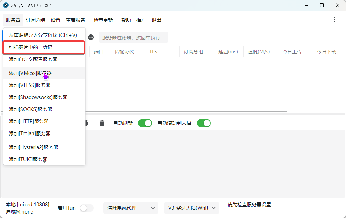This screenshot has width=346, height=218.
Task: Click 检查更新 in the top bar
Action: click(x=103, y=20)
